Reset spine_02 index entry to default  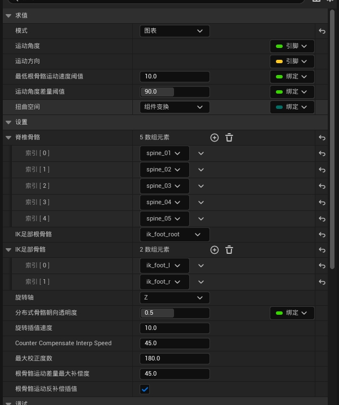click(x=322, y=170)
